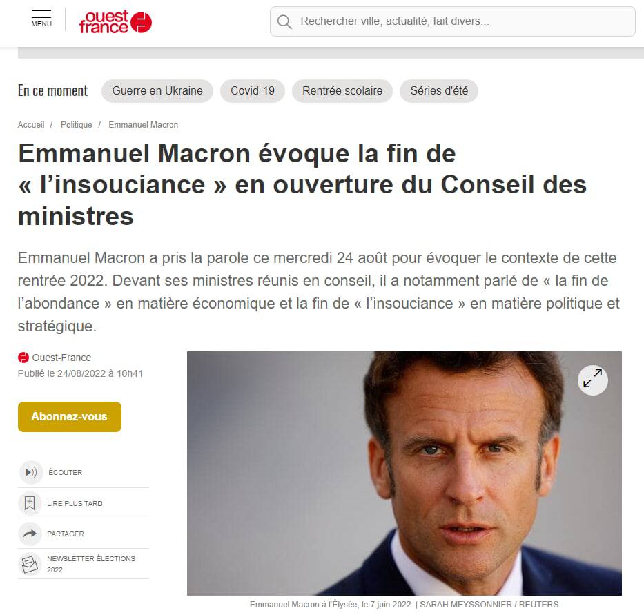Click the Ouest-France logo

115,22
